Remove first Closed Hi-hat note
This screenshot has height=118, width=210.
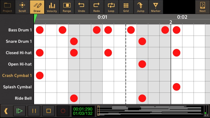click(x=40, y=53)
